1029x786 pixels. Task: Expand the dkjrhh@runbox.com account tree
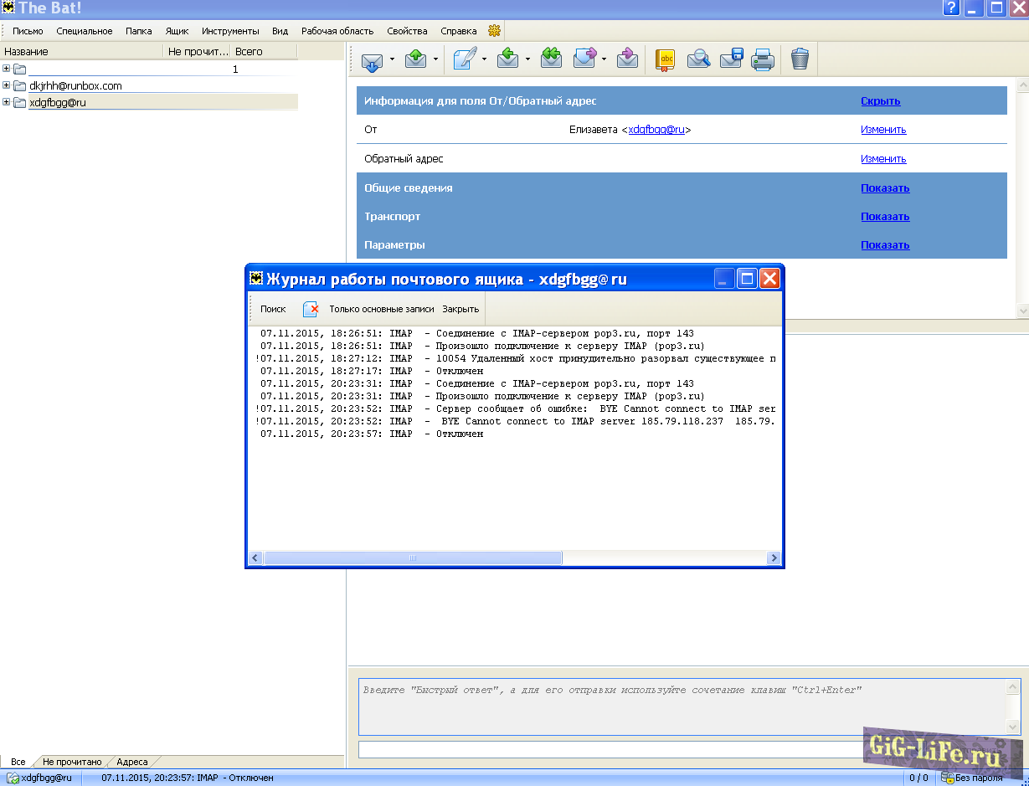[7, 85]
